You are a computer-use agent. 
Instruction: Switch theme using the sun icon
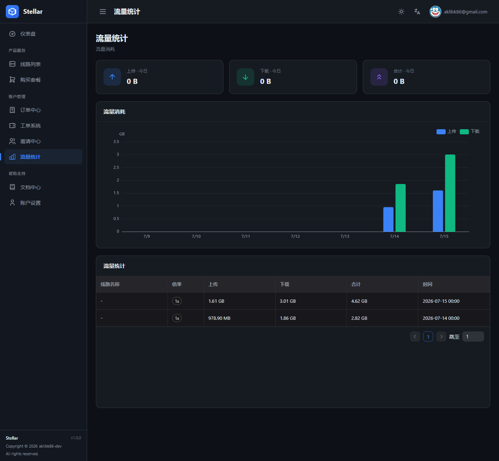tap(401, 12)
